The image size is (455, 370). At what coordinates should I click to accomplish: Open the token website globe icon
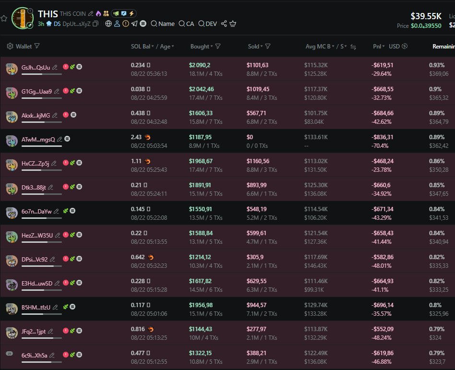(x=108, y=24)
